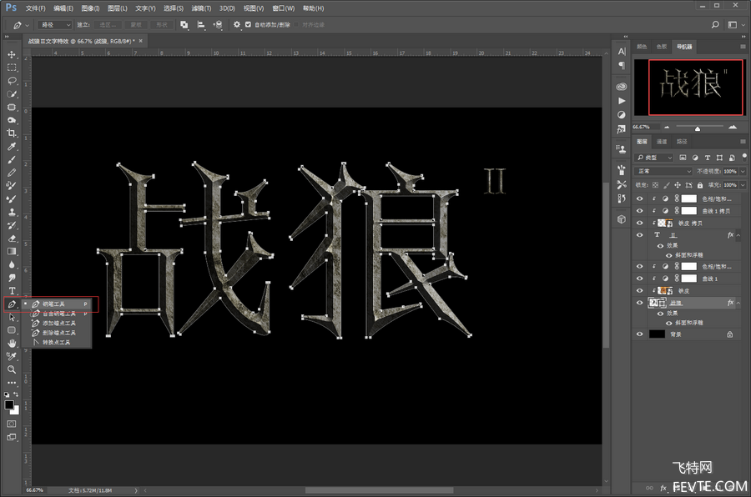Select the Rounded Rectangle shape tool
Screen dimensions: 751x497
(12, 330)
